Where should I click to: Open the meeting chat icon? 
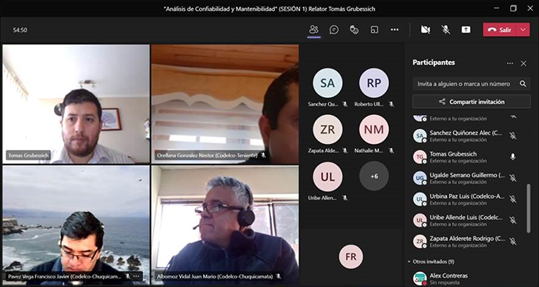point(334,30)
